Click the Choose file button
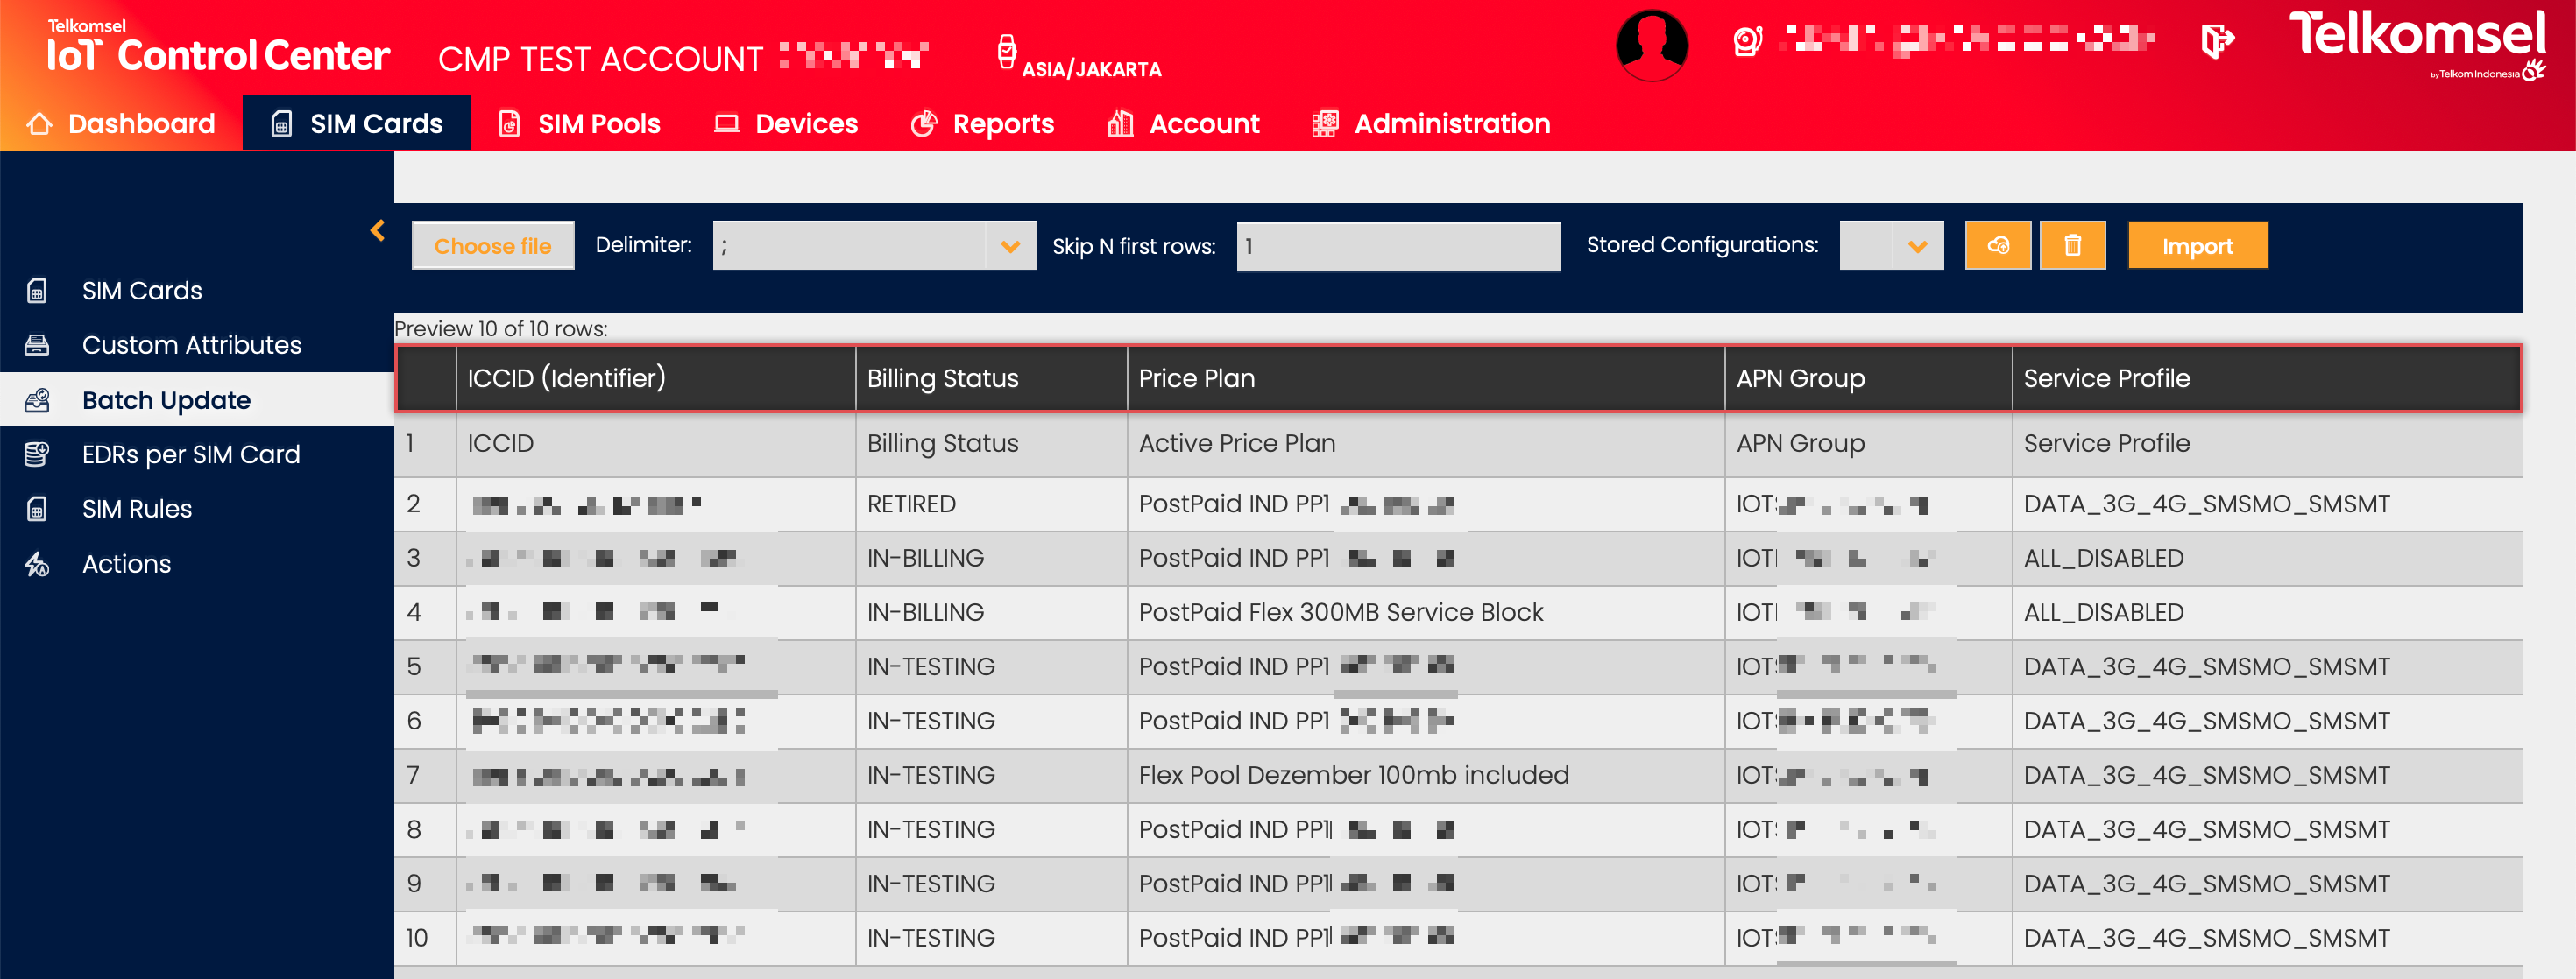Screen dimensions: 2576x979 click(492, 246)
